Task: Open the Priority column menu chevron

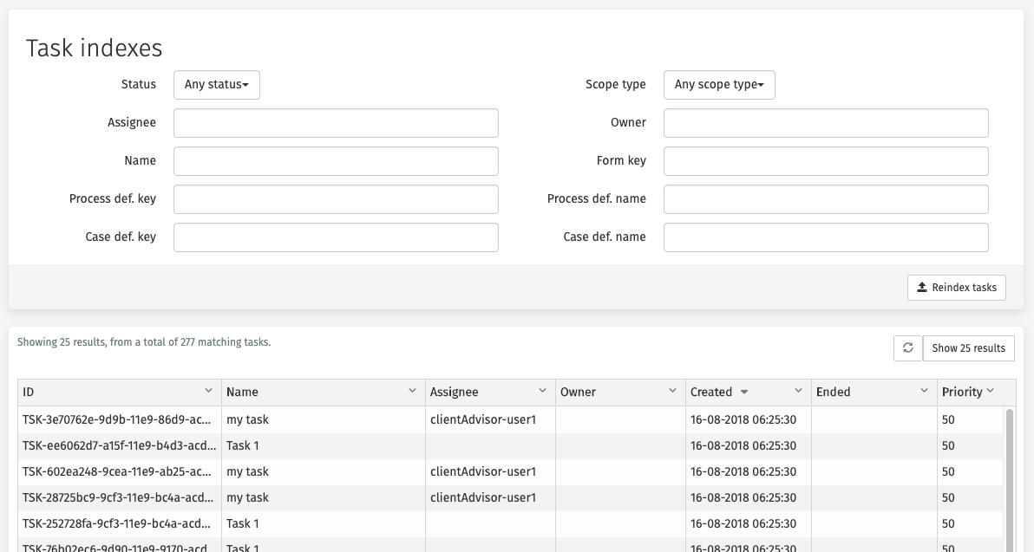Action: click(990, 392)
